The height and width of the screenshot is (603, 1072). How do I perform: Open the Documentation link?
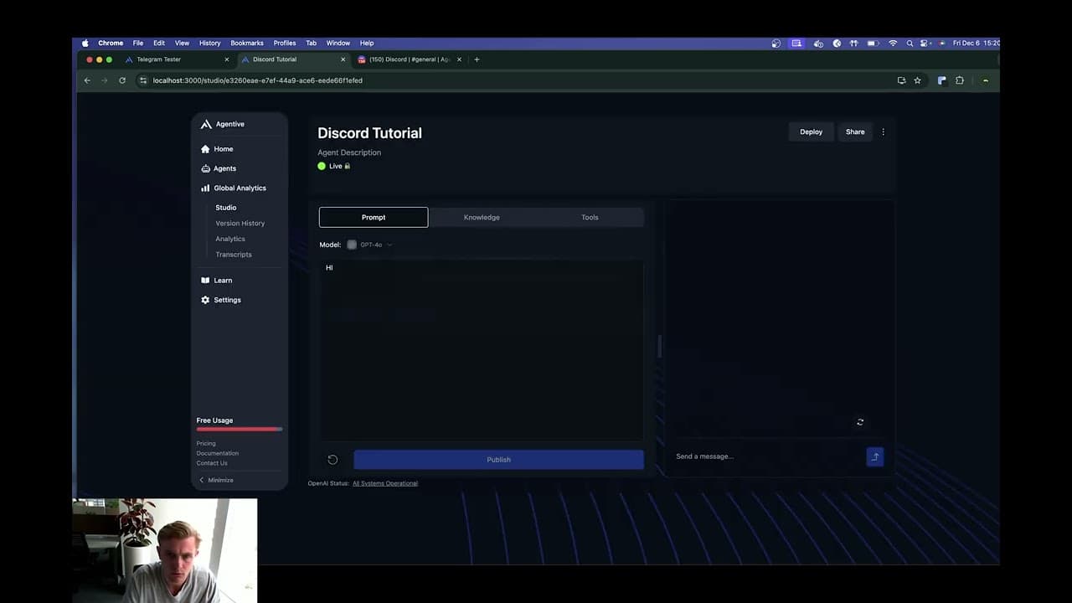point(218,453)
